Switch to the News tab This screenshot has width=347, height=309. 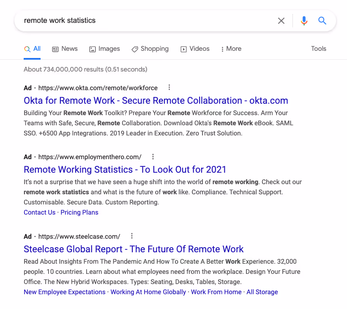[x=65, y=49]
